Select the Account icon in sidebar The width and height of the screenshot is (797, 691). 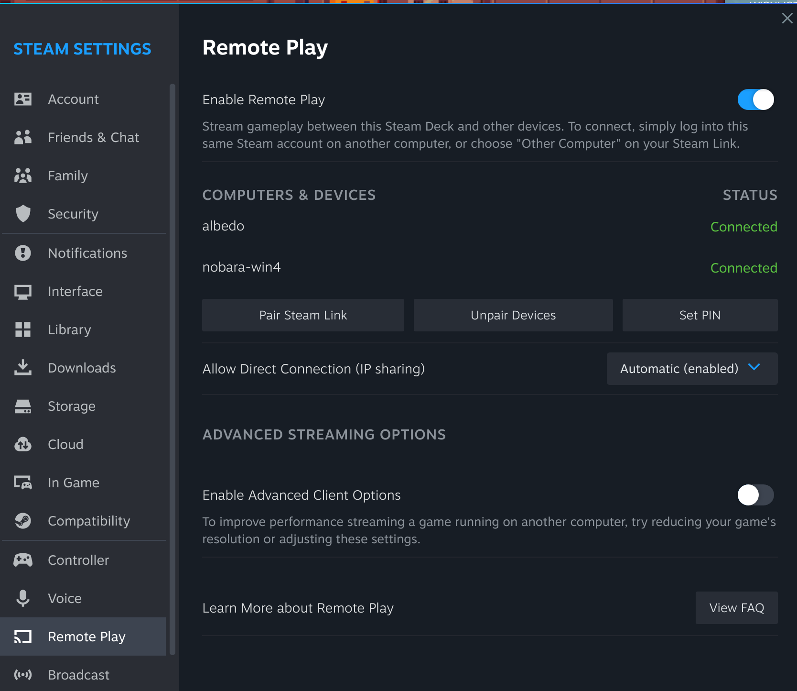click(22, 99)
